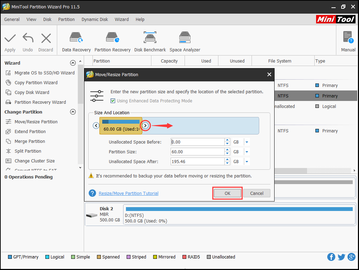Image resolution: width=359 pixels, height=270 pixels.
Task: Open unit dropdown for Unallocated Space Before
Action: [247, 142]
